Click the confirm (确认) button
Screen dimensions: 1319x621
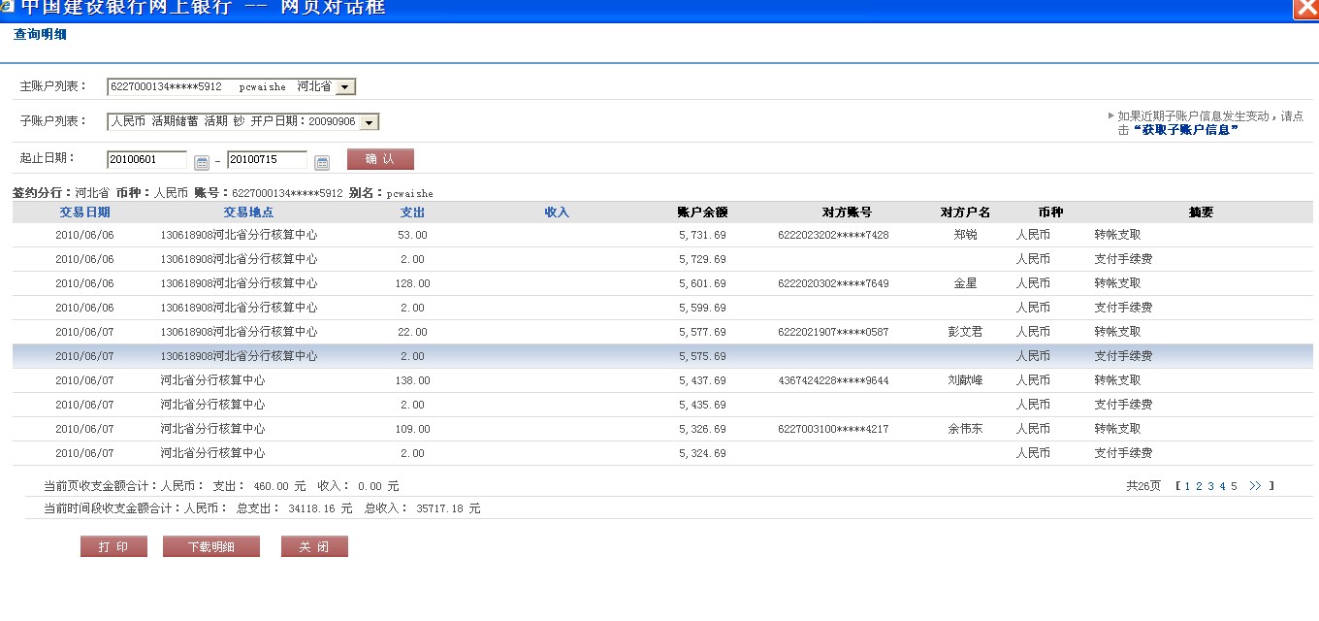pos(380,159)
